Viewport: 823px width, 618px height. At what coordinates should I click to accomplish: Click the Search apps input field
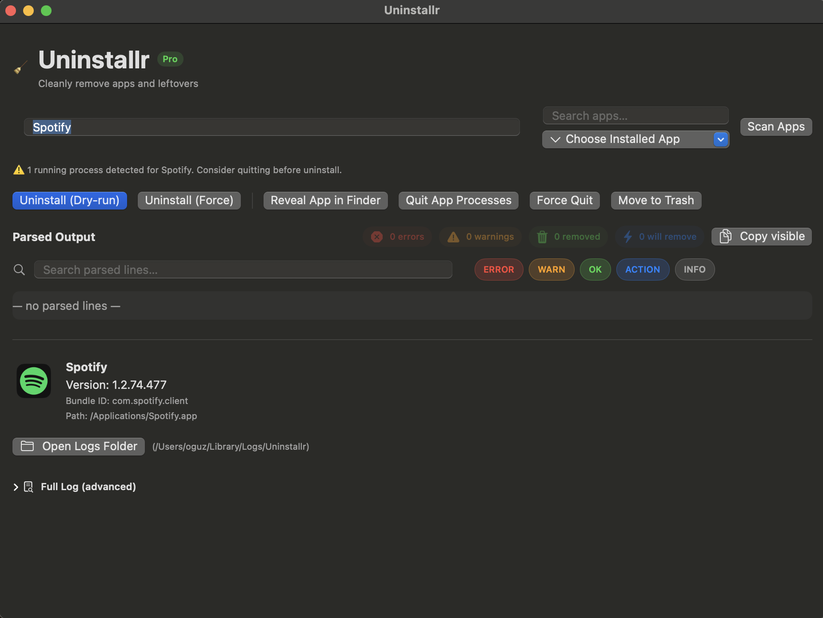coord(635,116)
